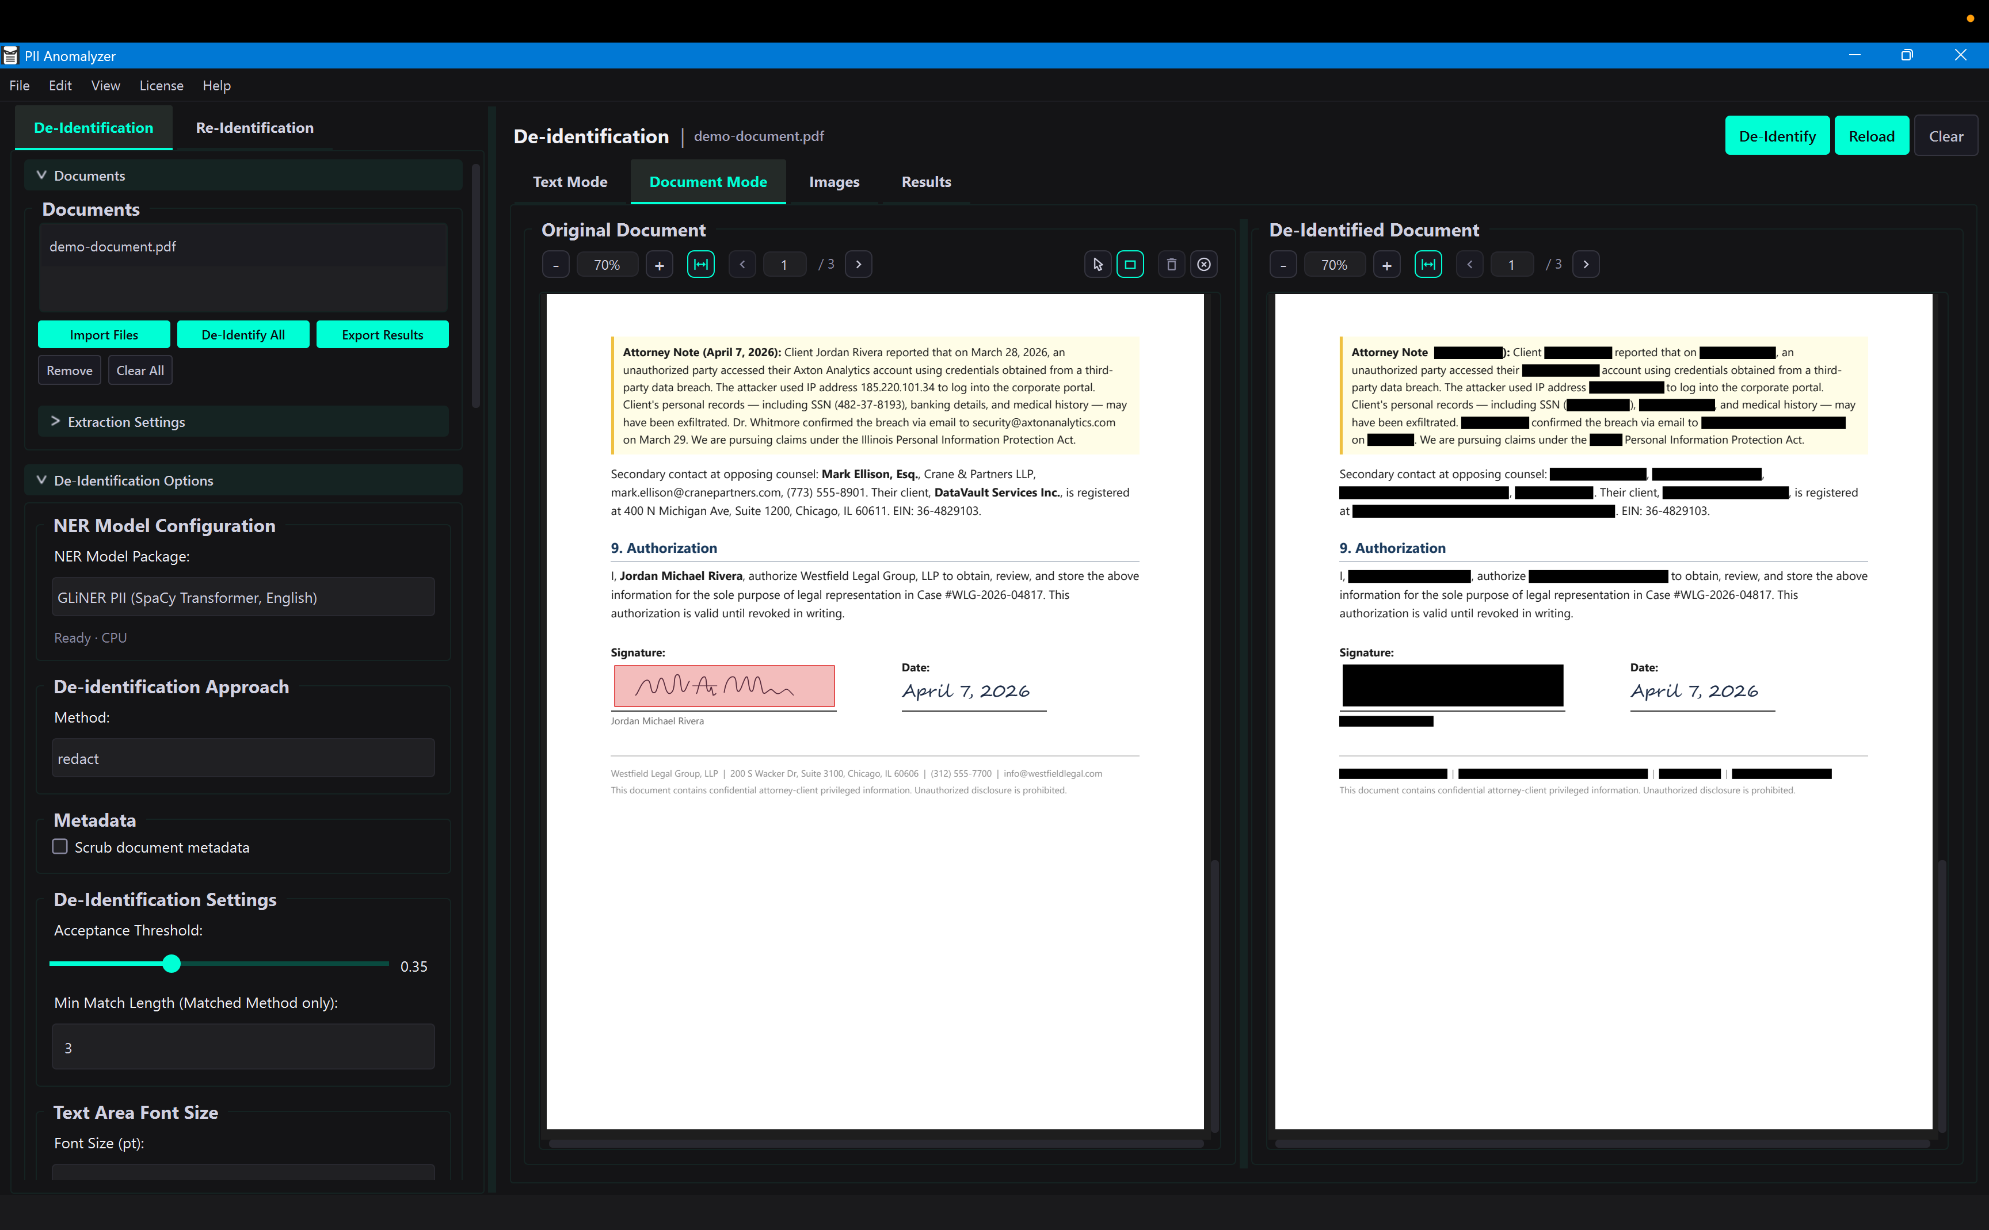Click the trash icon to delete redaction

pyautogui.click(x=1171, y=265)
